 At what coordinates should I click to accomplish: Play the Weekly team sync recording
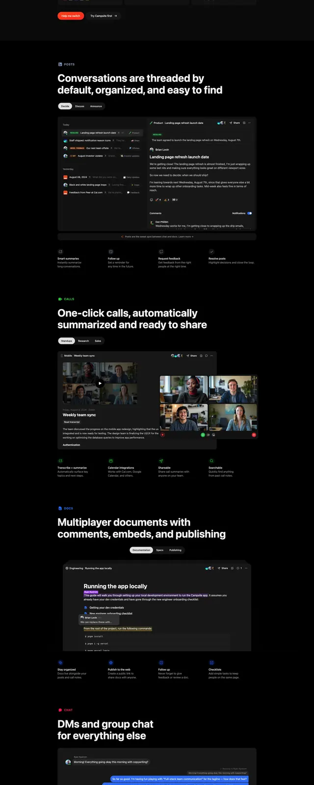[100, 383]
